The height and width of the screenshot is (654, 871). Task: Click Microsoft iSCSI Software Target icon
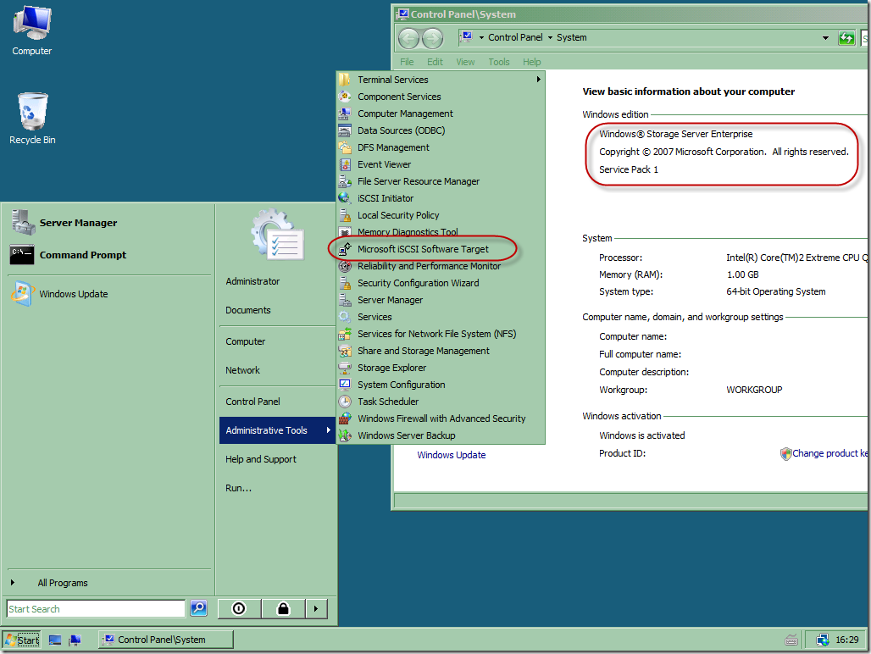345,249
